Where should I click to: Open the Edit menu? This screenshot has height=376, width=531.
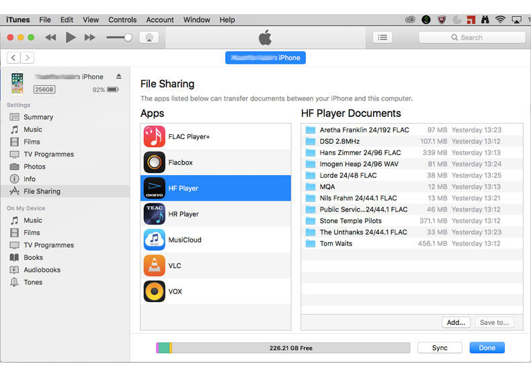[67, 19]
